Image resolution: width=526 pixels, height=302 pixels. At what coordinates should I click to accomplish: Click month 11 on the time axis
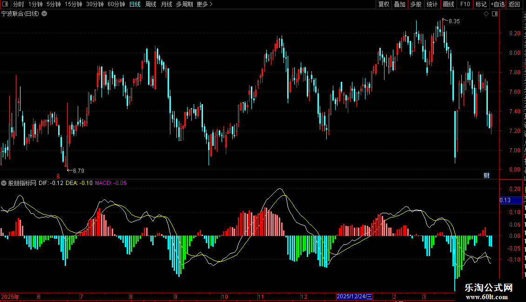pyautogui.click(x=261, y=296)
